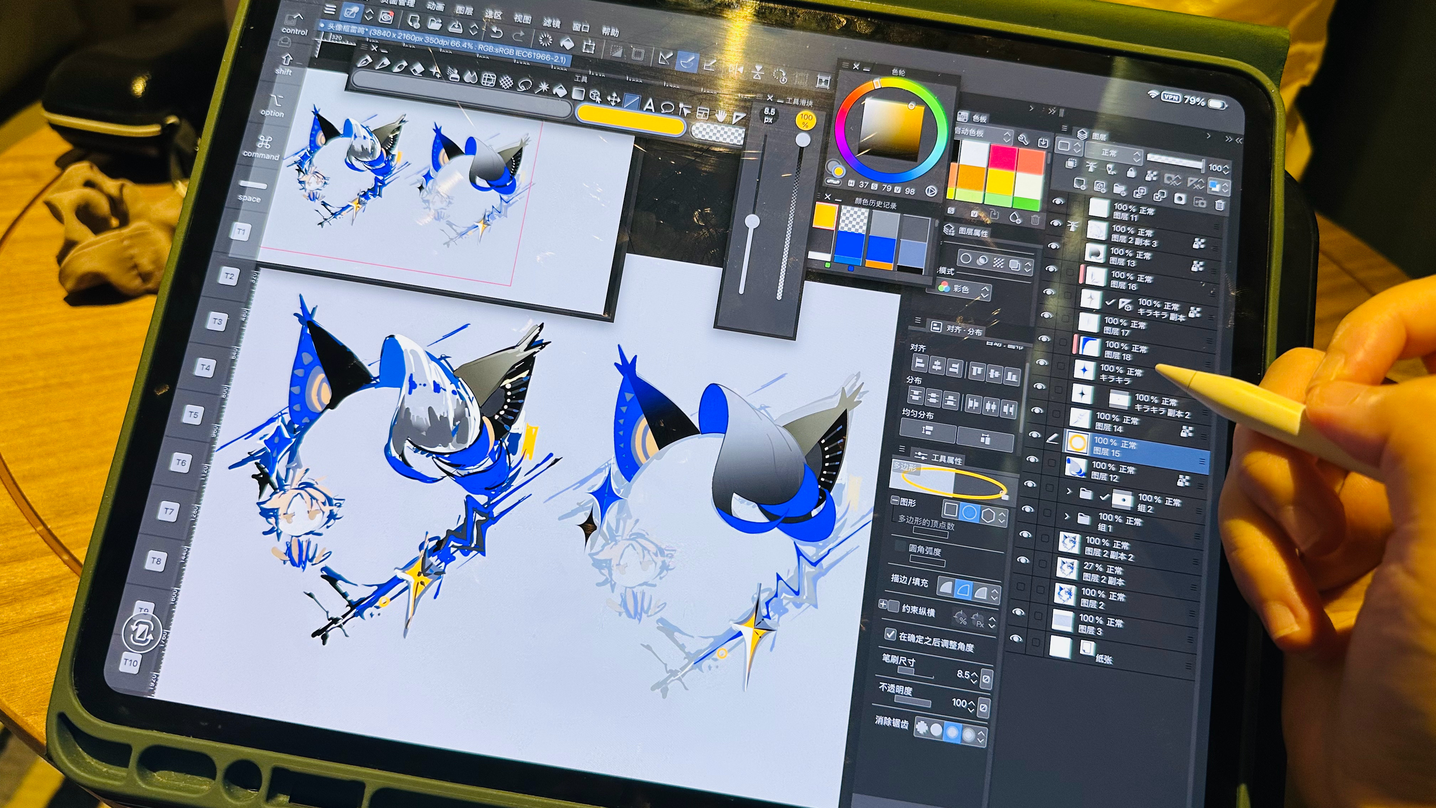
Task: Expand the 组 2 layer folder
Action: click(x=1069, y=491)
